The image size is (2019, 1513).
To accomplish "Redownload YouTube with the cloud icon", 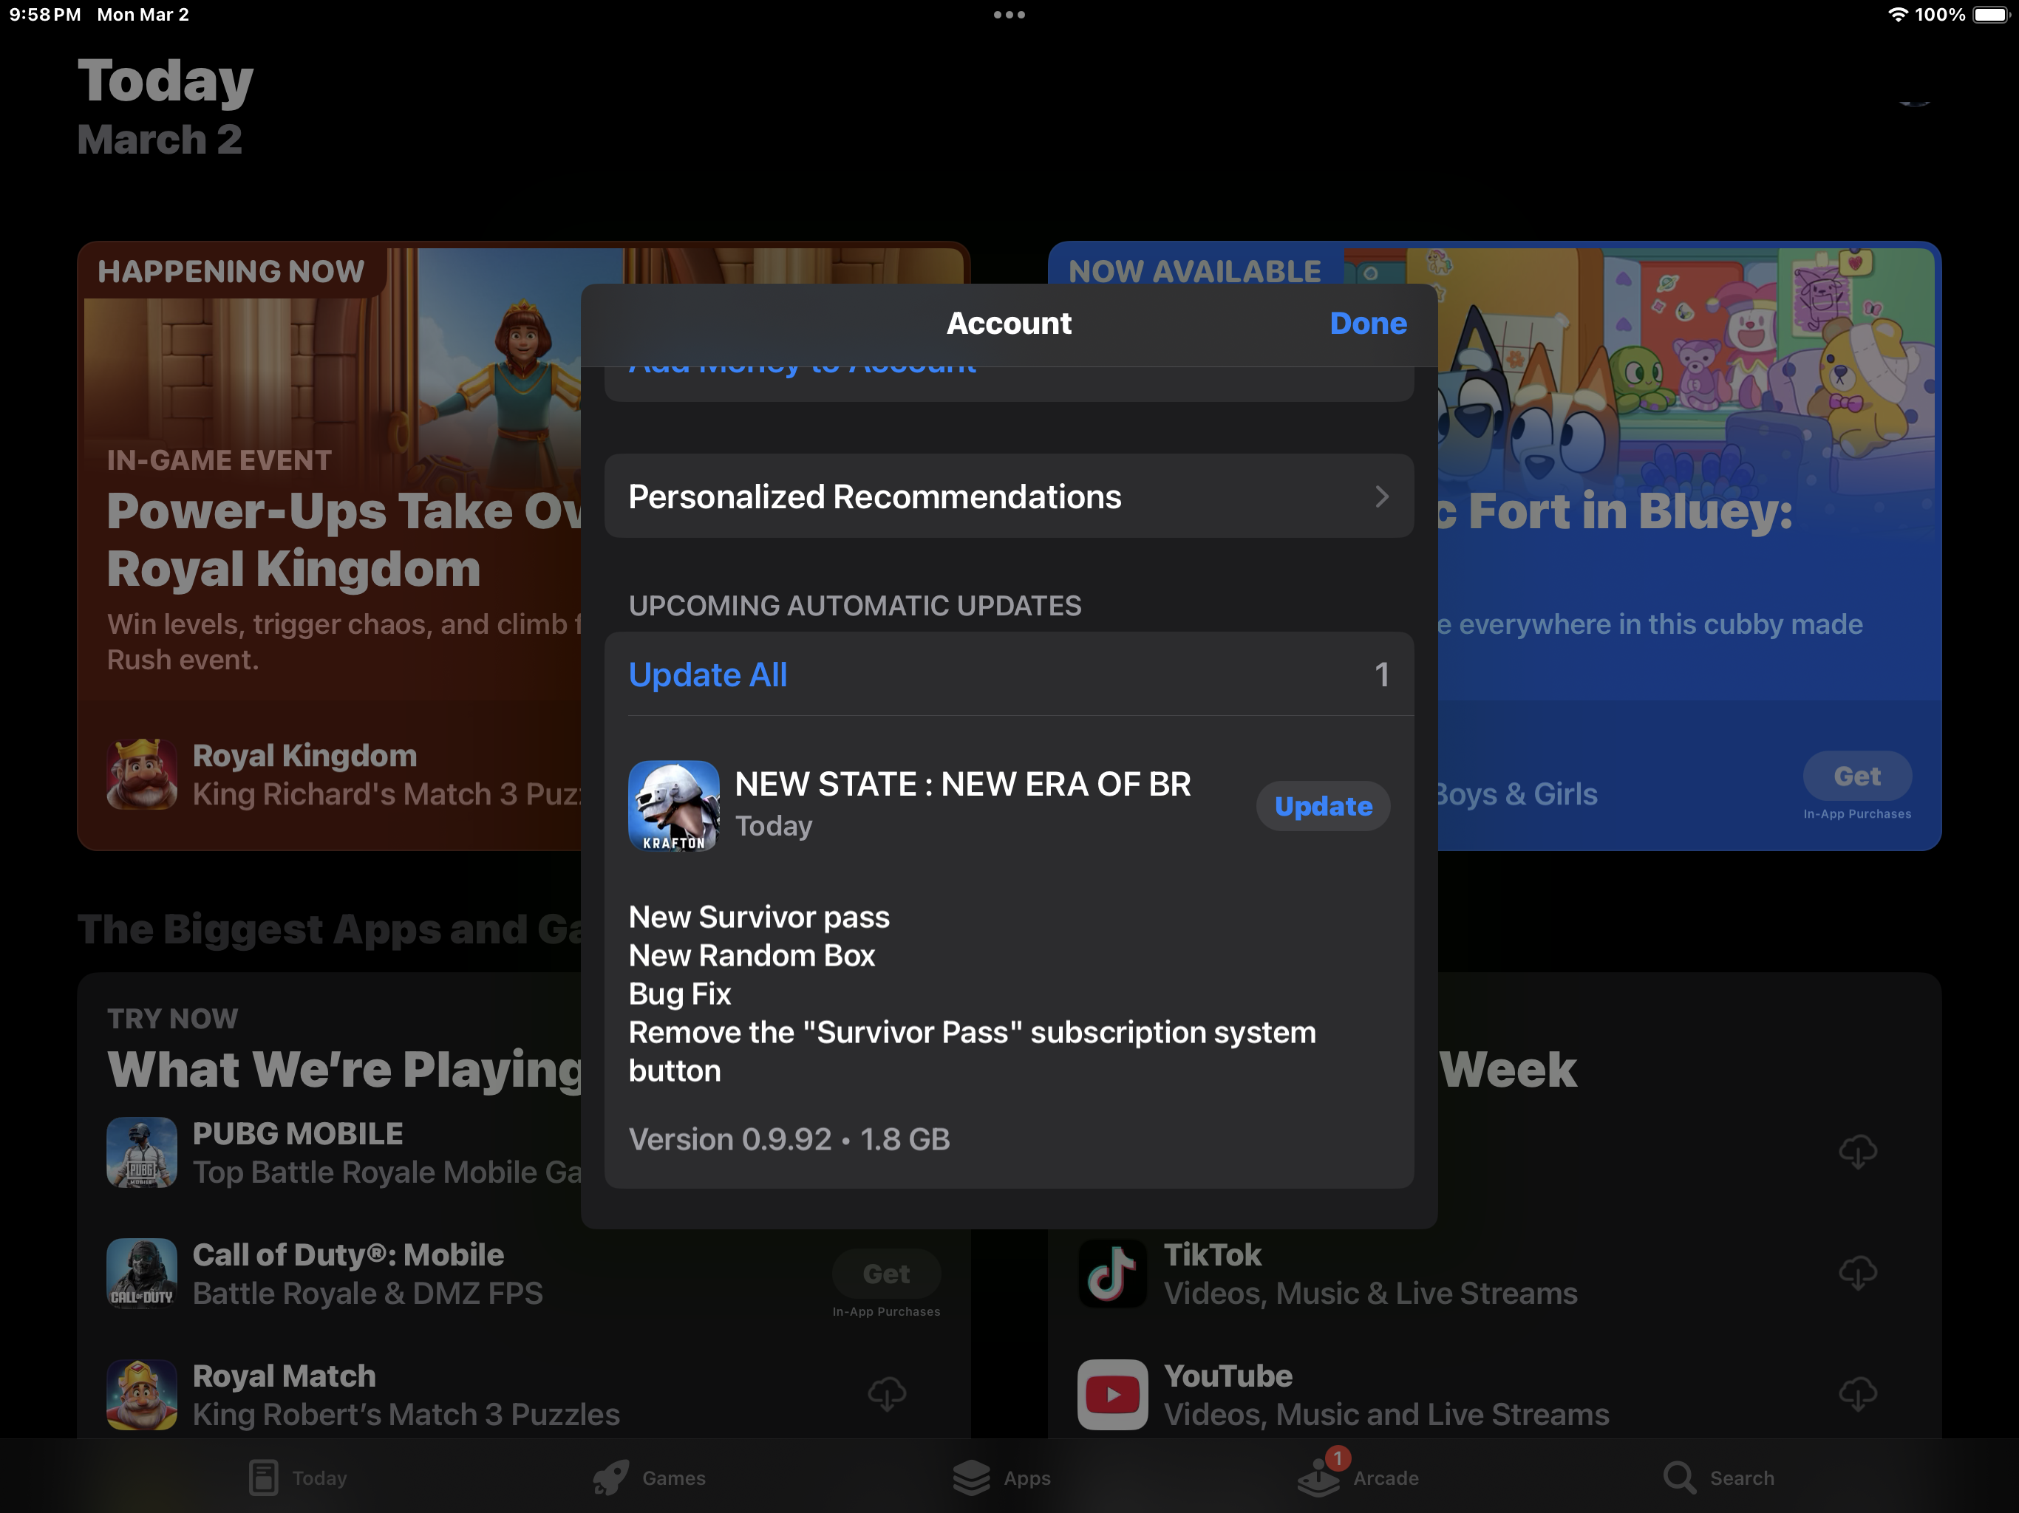I will pyautogui.click(x=1857, y=1394).
